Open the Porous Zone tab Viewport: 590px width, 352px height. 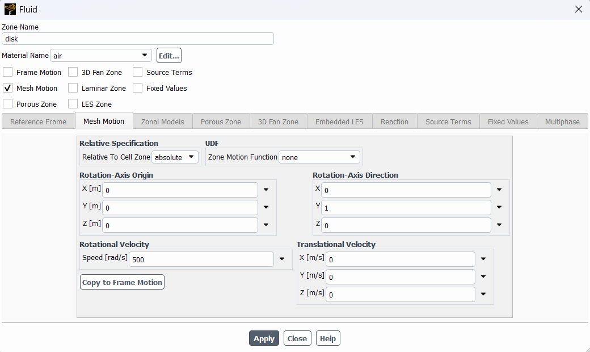coord(221,121)
